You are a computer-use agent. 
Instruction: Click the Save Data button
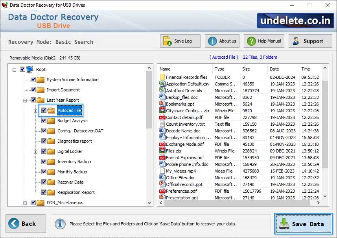[x=303, y=224]
